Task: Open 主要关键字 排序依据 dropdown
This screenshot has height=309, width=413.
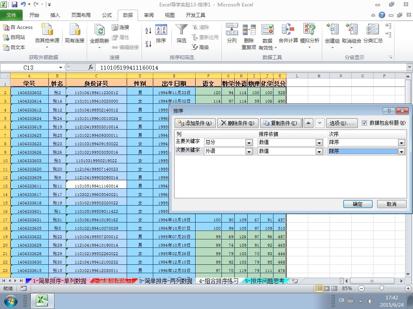Action: coord(319,143)
